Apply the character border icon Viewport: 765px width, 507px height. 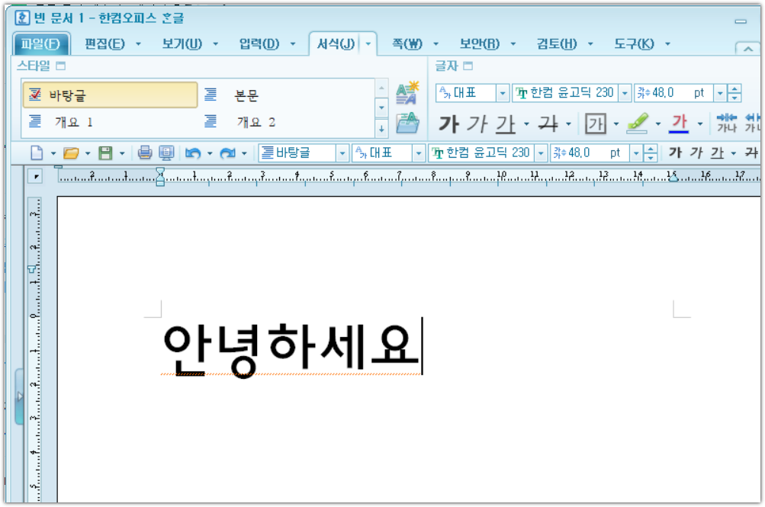click(596, 124)
